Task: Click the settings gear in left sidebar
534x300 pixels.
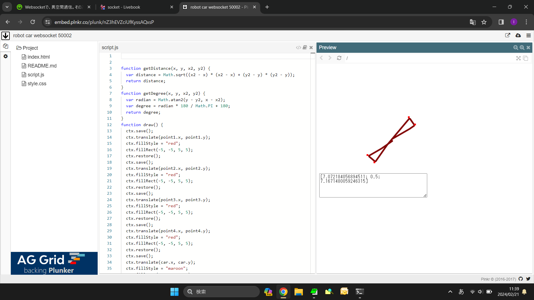Action: (6, 56)
